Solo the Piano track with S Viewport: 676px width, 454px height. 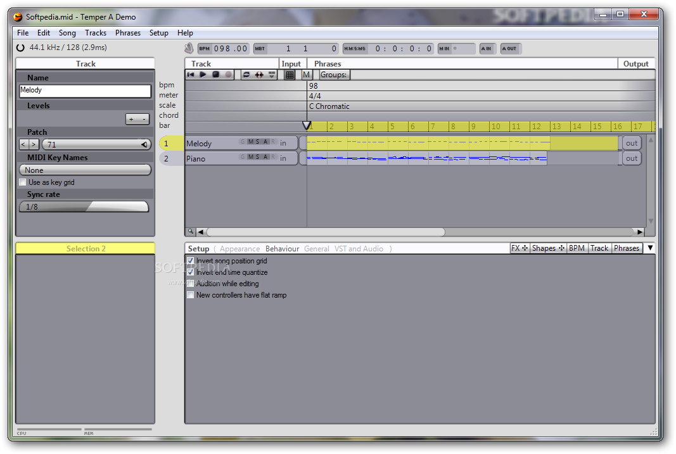(x=257, y=157)
